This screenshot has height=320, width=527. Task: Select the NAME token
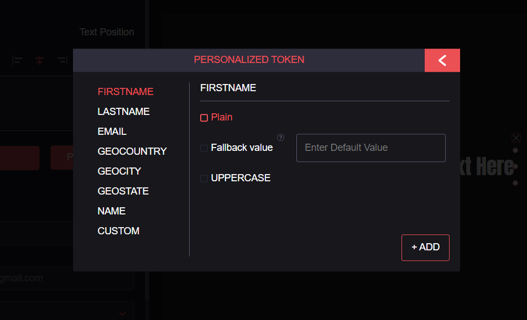coord(111,211)
